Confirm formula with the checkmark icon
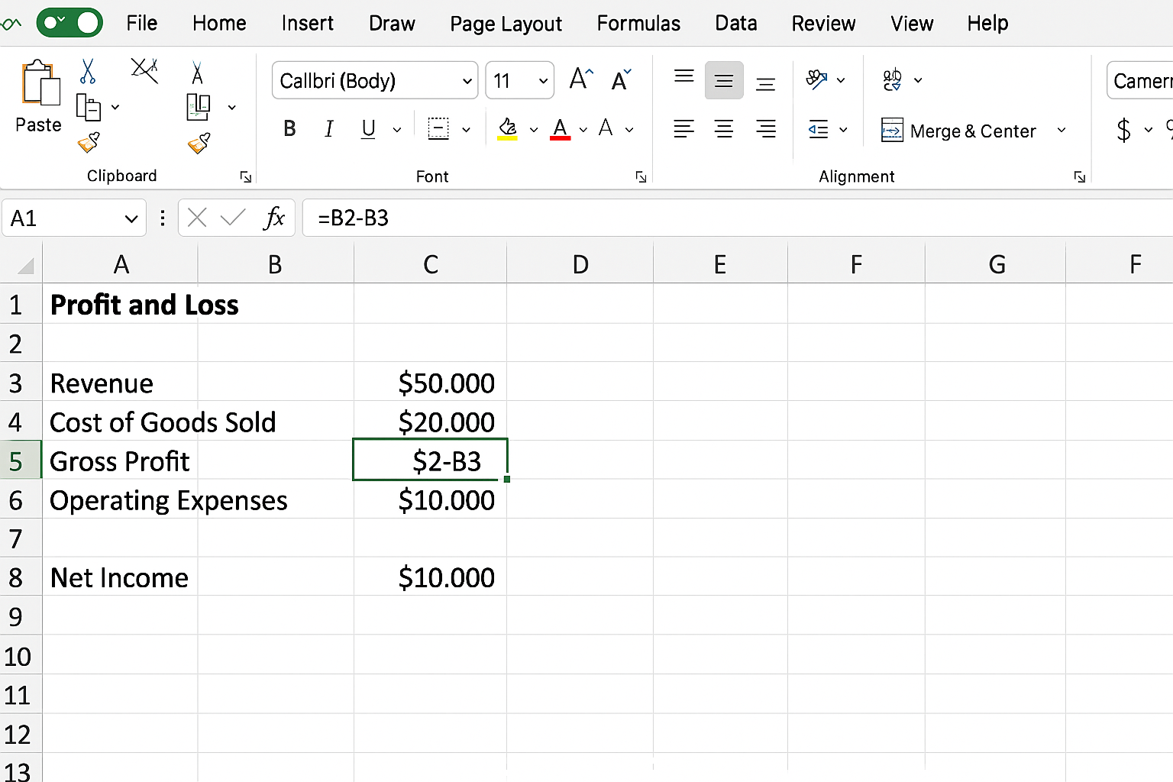This screenshot has width=1173, height=782. click(x=233, y=218)
